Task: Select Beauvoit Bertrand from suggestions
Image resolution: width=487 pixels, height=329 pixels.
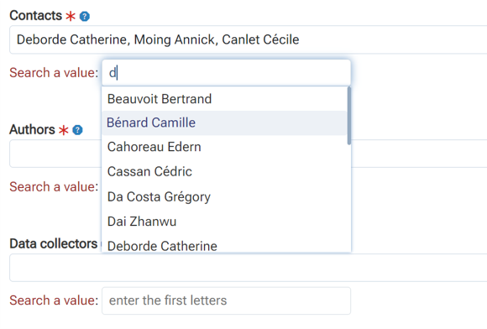Action: click(224, 99)
